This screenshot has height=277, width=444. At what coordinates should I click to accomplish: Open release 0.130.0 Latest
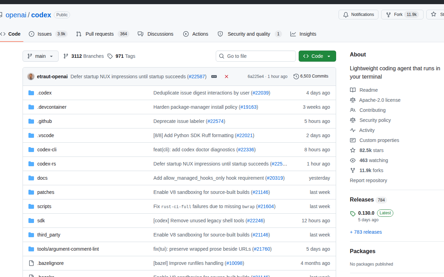click(x=376, y=213)
